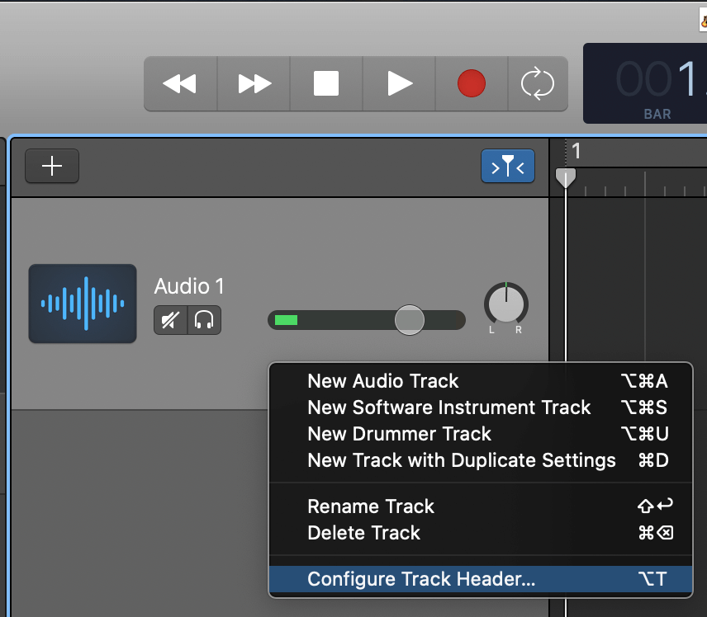The width and height of the screenshot is (707, 617).
Task: Stop playback using the Stop button
Action: (325, 82)
